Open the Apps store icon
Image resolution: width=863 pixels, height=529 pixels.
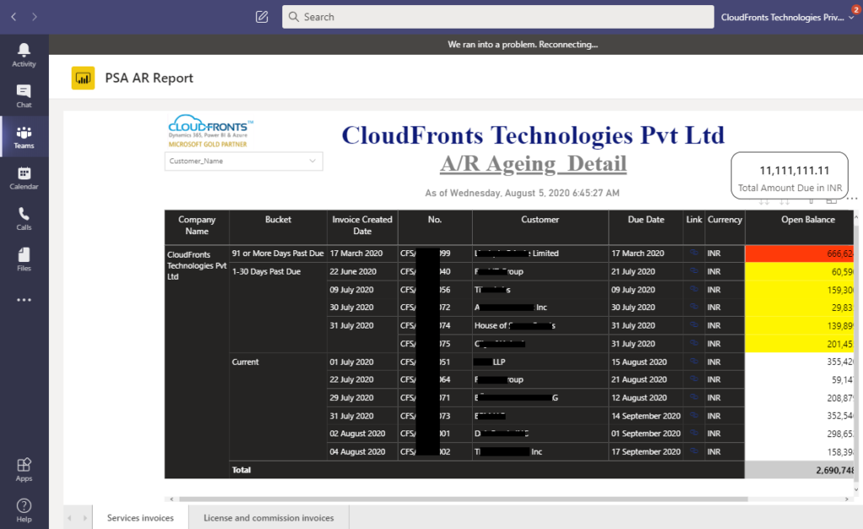24,469
